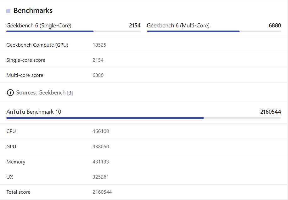
Task: Open the [3] Geekbench source reference link
Action: click(70, 93)
